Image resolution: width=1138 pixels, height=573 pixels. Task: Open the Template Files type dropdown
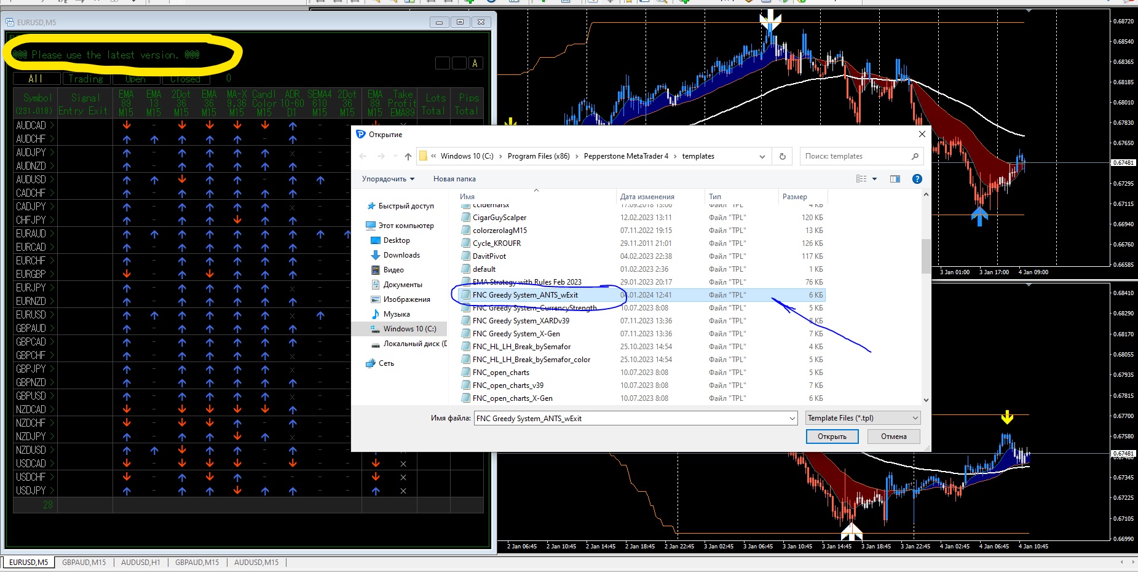(863, 418)
